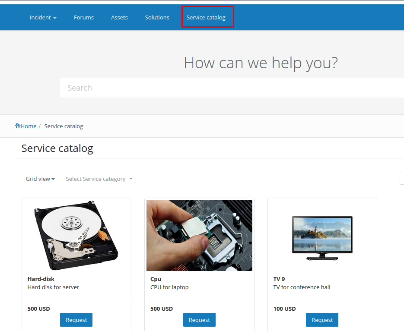Screen dimensions: 404x331
Task: Focus the Search input field
Action: click(232, 88)
